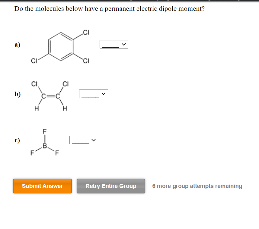Click the Submit Answer button
Viewport: 259px width, 229px height.
(42, 186)
